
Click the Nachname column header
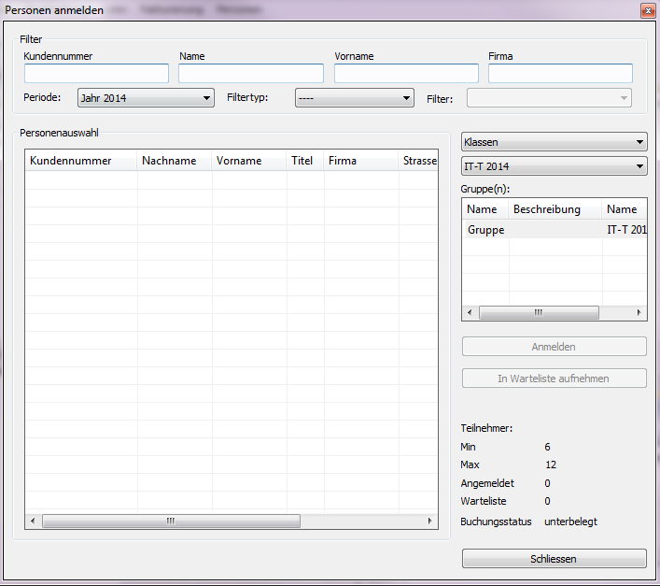174,161
